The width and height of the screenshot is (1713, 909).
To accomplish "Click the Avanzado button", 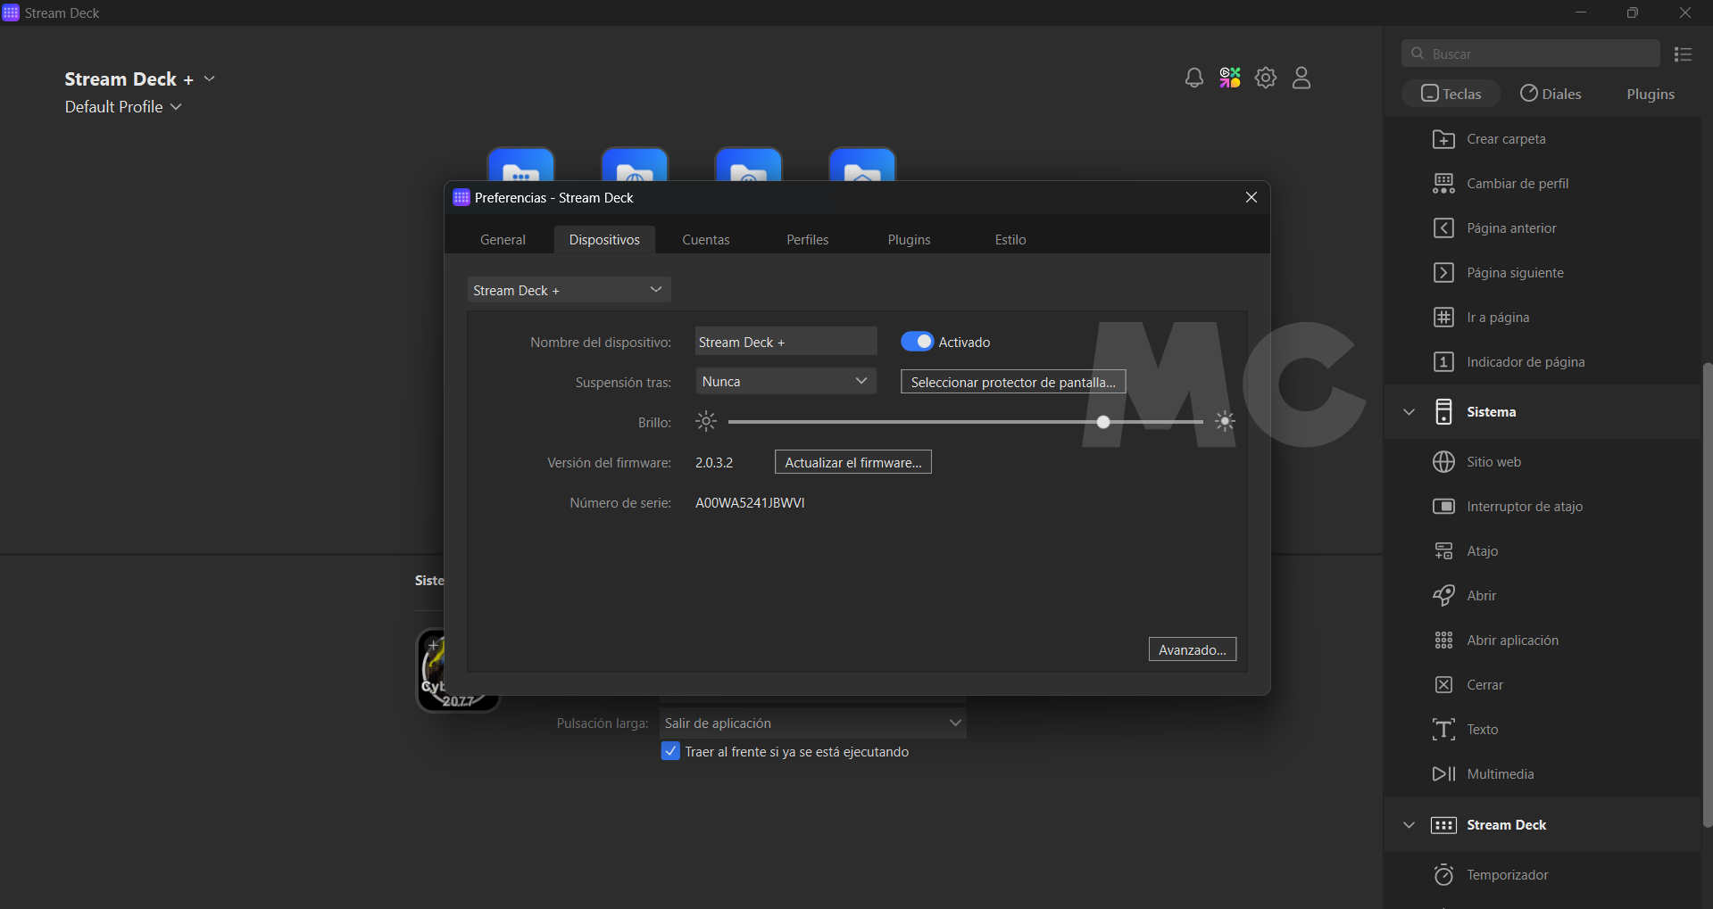I will point(1192,649).
